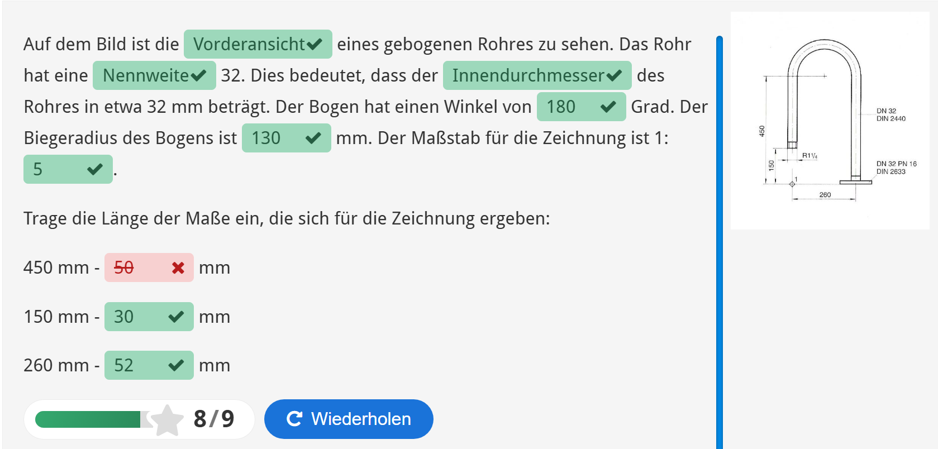Open the Vorderansicht answer dropdown
938x449 pixels.
point(249,44)
